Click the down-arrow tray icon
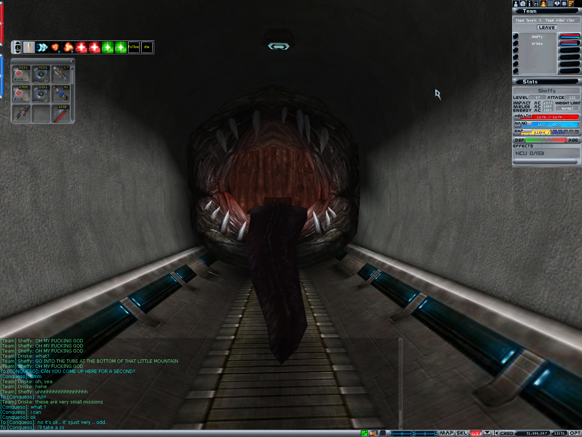The width and height of the screenshot is (582, 437). tap(487, 433)
